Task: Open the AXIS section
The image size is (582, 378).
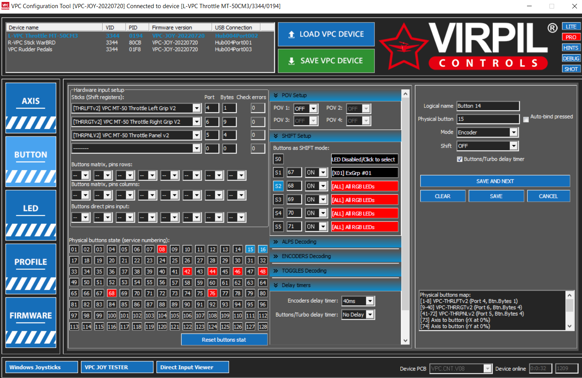Action: coord(31,108)
